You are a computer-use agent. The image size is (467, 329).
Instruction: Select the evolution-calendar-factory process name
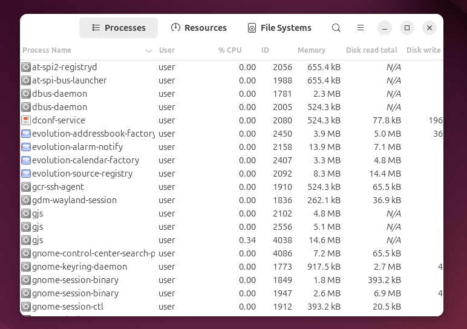pos(86,160)
